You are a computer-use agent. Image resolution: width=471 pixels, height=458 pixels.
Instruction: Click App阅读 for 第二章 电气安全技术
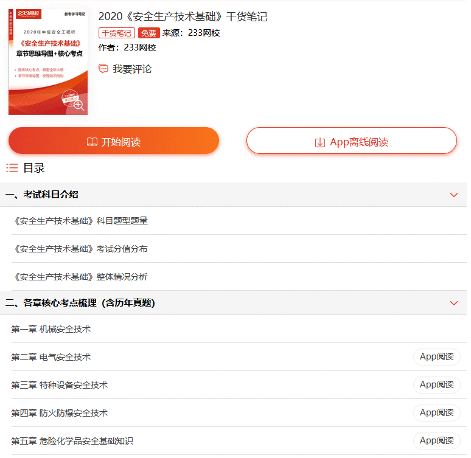436,357
